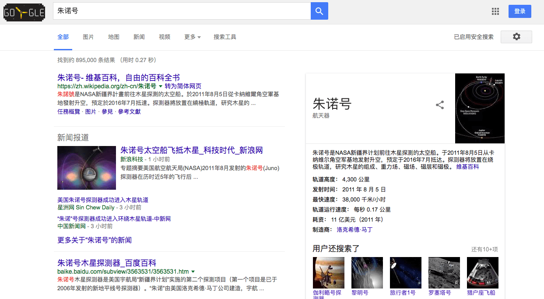Viewport: 544px width, 299px height.
Task: Click the 洛克希德·马丁 manufacturer link
Action: [354, 229]
